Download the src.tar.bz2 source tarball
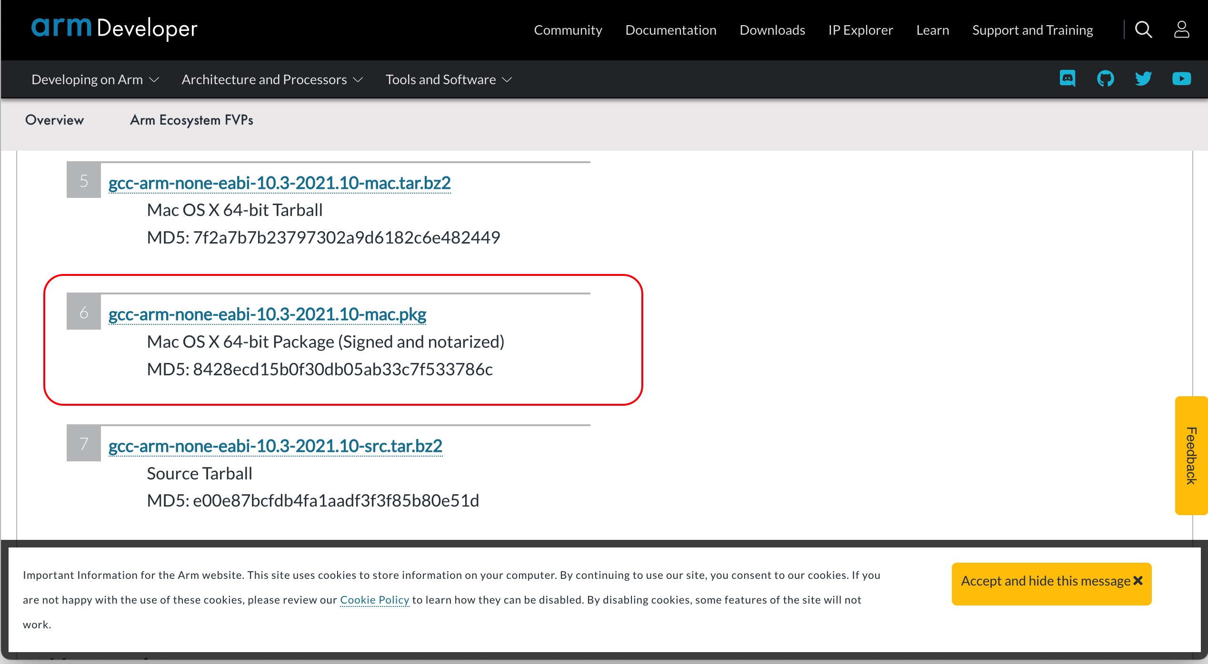 pyautogui.click(x=275, y=446)
